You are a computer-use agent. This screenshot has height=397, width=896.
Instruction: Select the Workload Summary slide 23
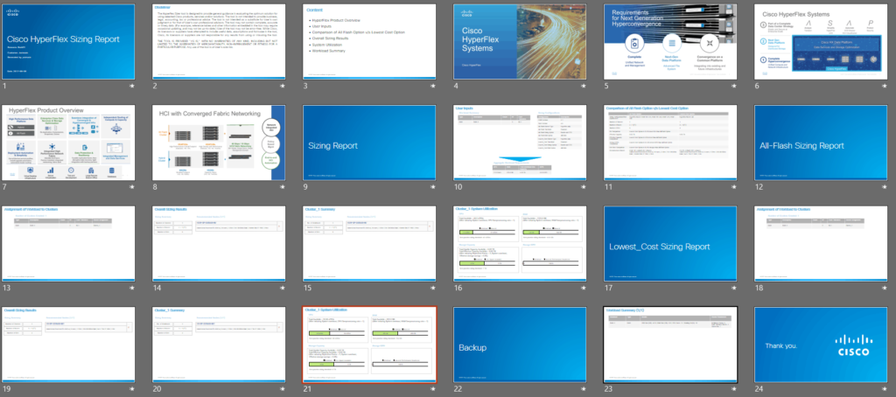(670, 345)
